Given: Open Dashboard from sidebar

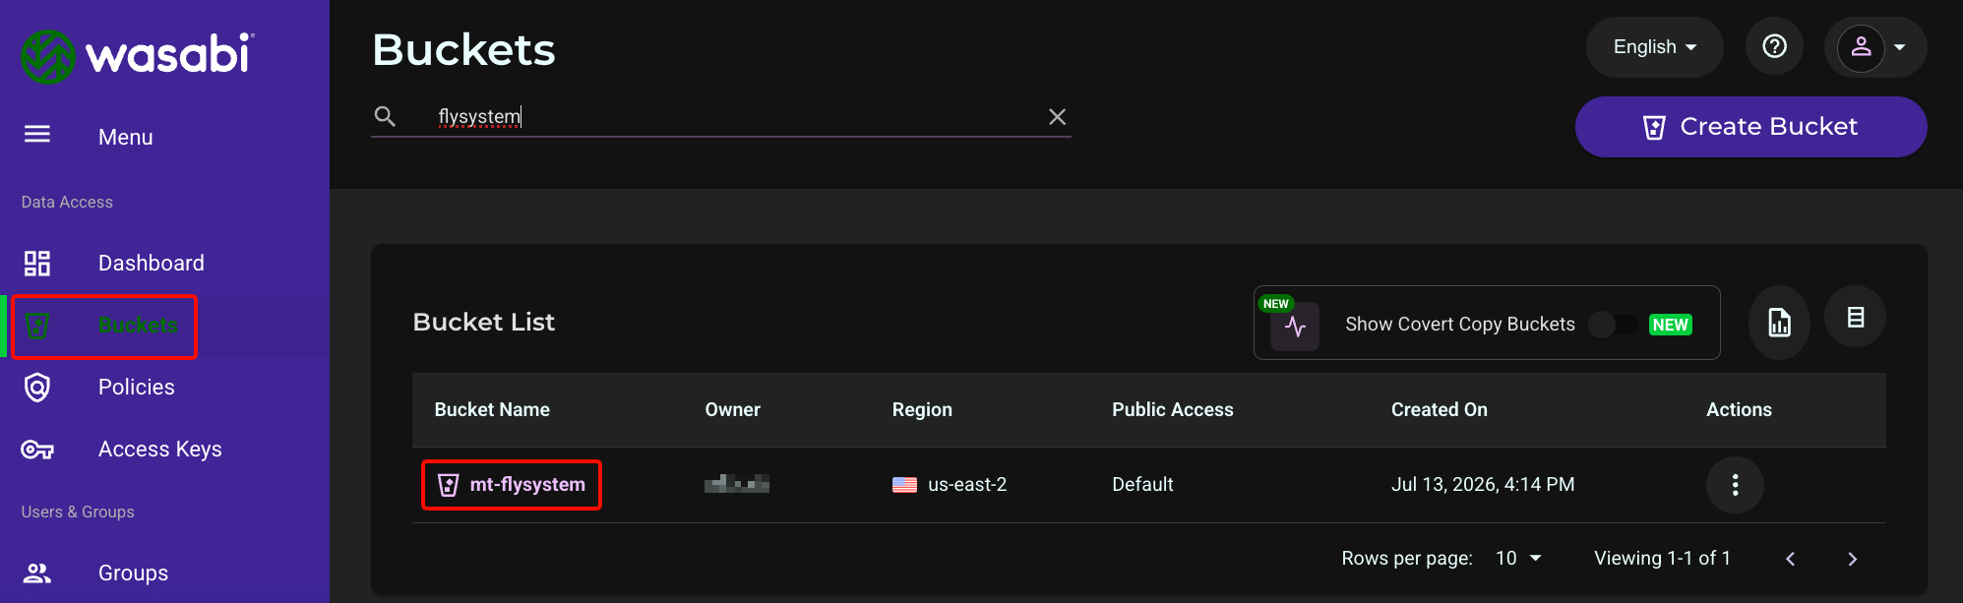Looking at the screenshot, I should tap(152, 263).
